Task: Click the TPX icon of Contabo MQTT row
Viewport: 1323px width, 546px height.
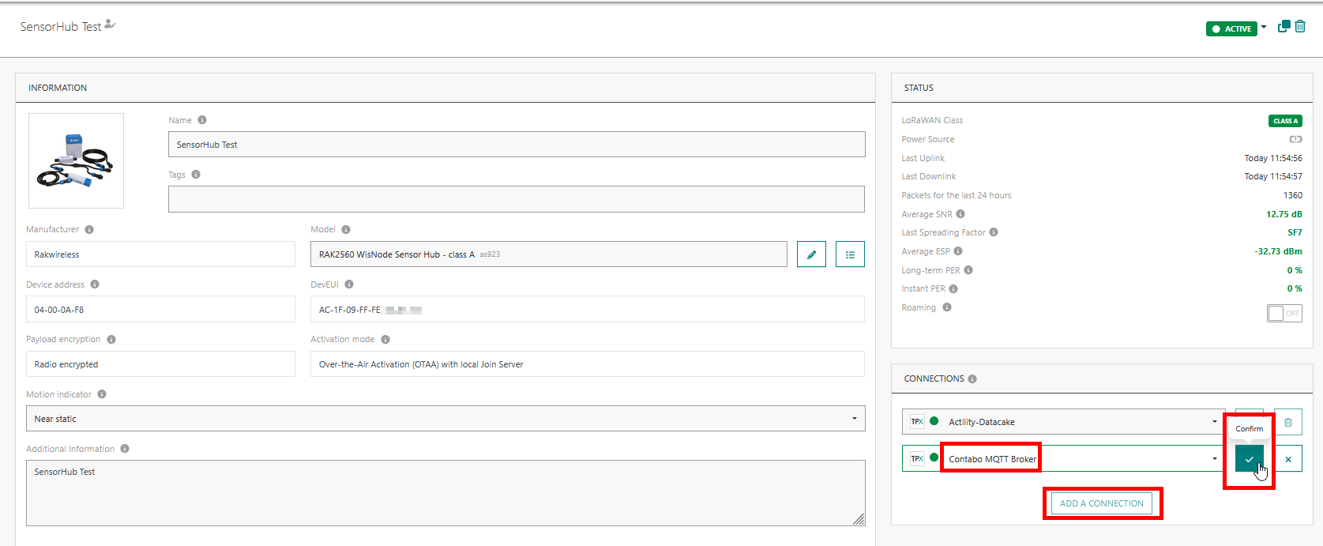Action: tap(917, 458)
